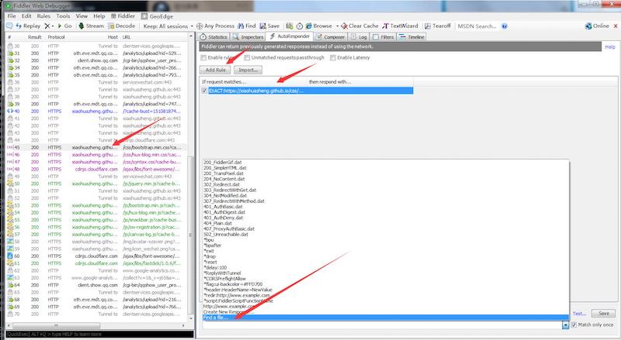621x340 pixels.
Task: Toggle Match only once checkbox
Action: point(574,325)
